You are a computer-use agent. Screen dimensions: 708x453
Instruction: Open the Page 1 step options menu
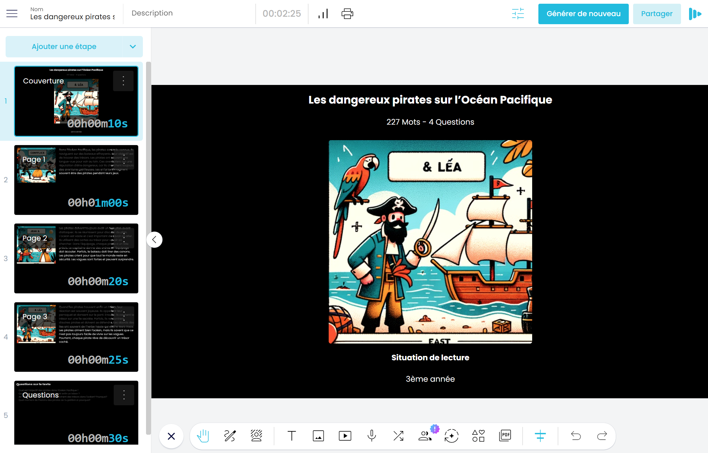click(124, 159)
